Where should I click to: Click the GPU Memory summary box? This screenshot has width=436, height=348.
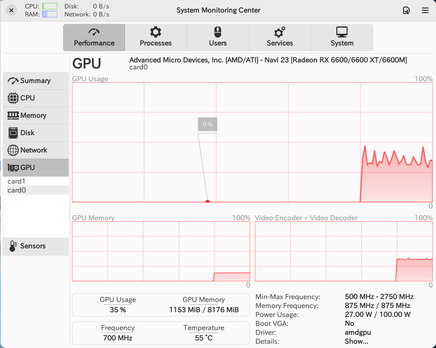(x=204, y=304)
